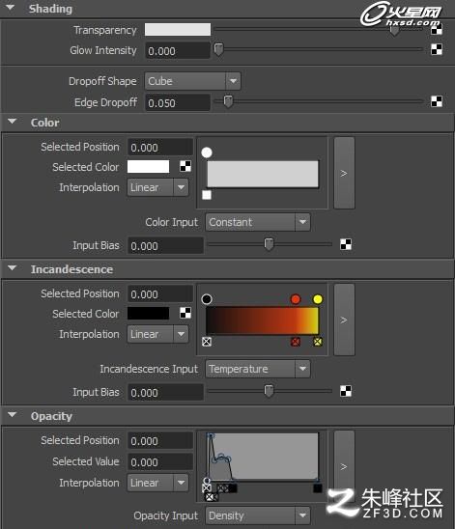Click the Edge Dropoff map checker icon
Image resolution: width=455 pixels, height=529 pixels.
[x=437, y=101]
